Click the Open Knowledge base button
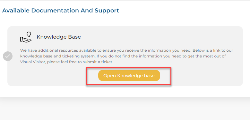The height and width of the screenshot is (120, 250). pyautogui.click(x=129, y=76)
